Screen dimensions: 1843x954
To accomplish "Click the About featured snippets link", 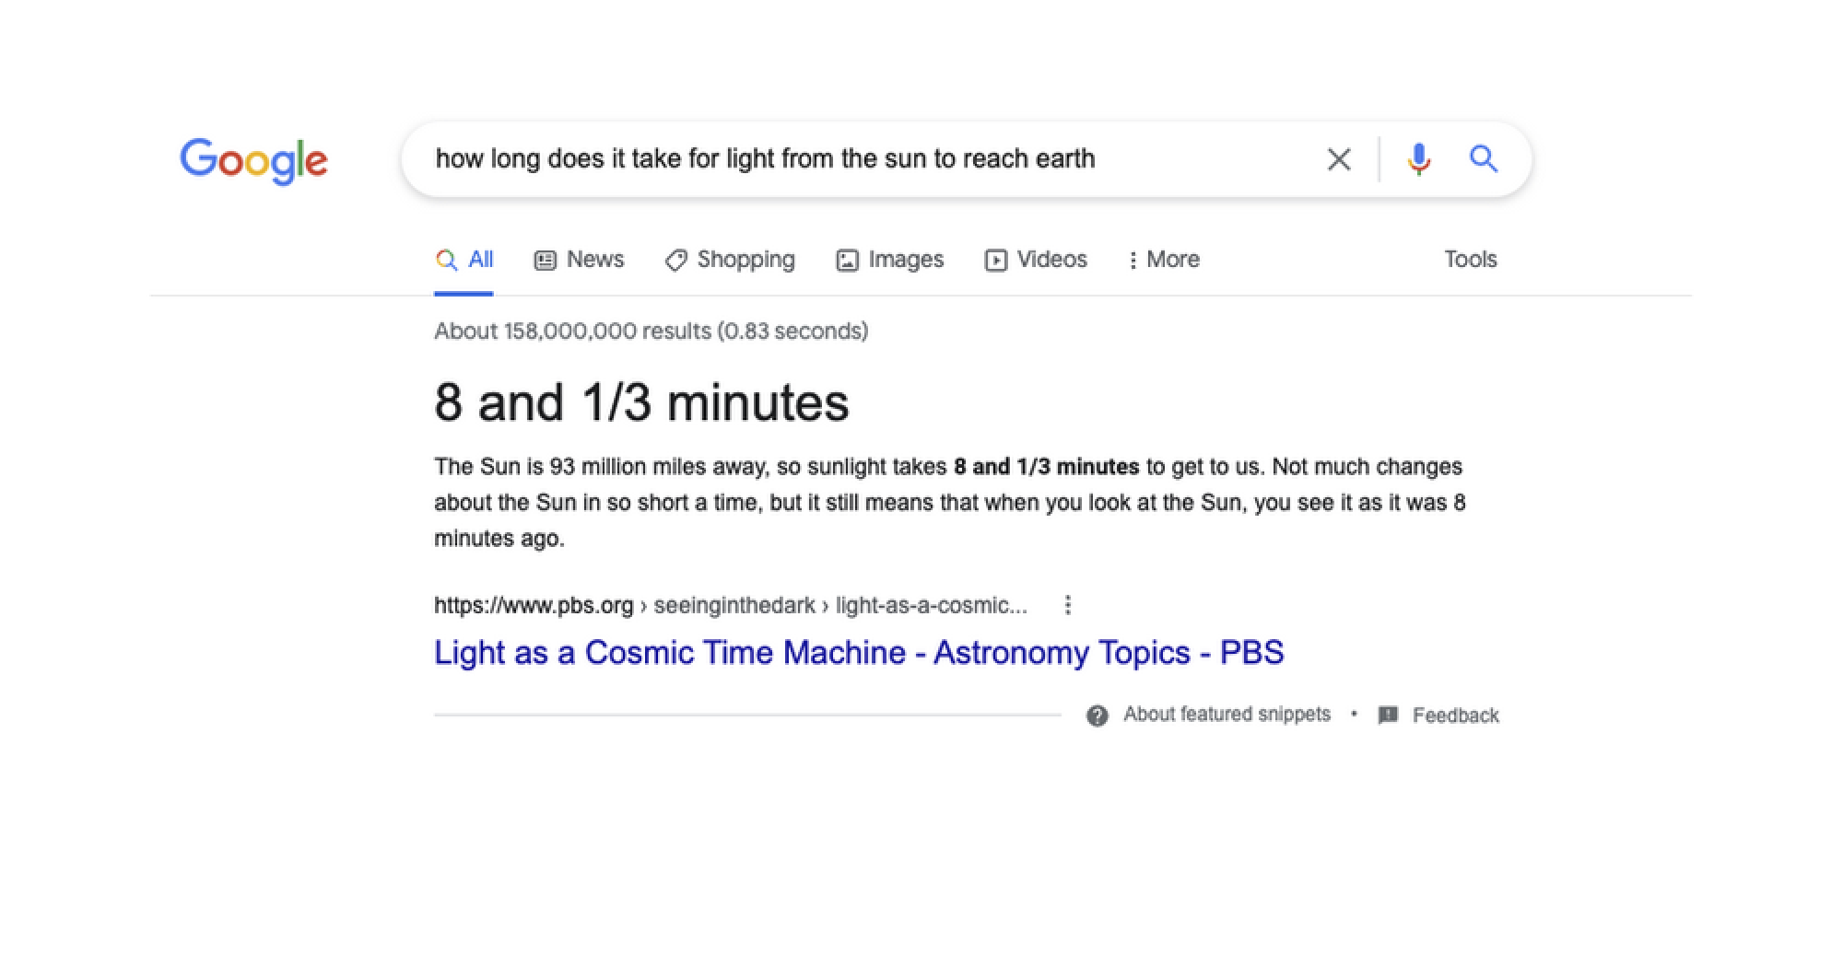I will coord(1226,715).
